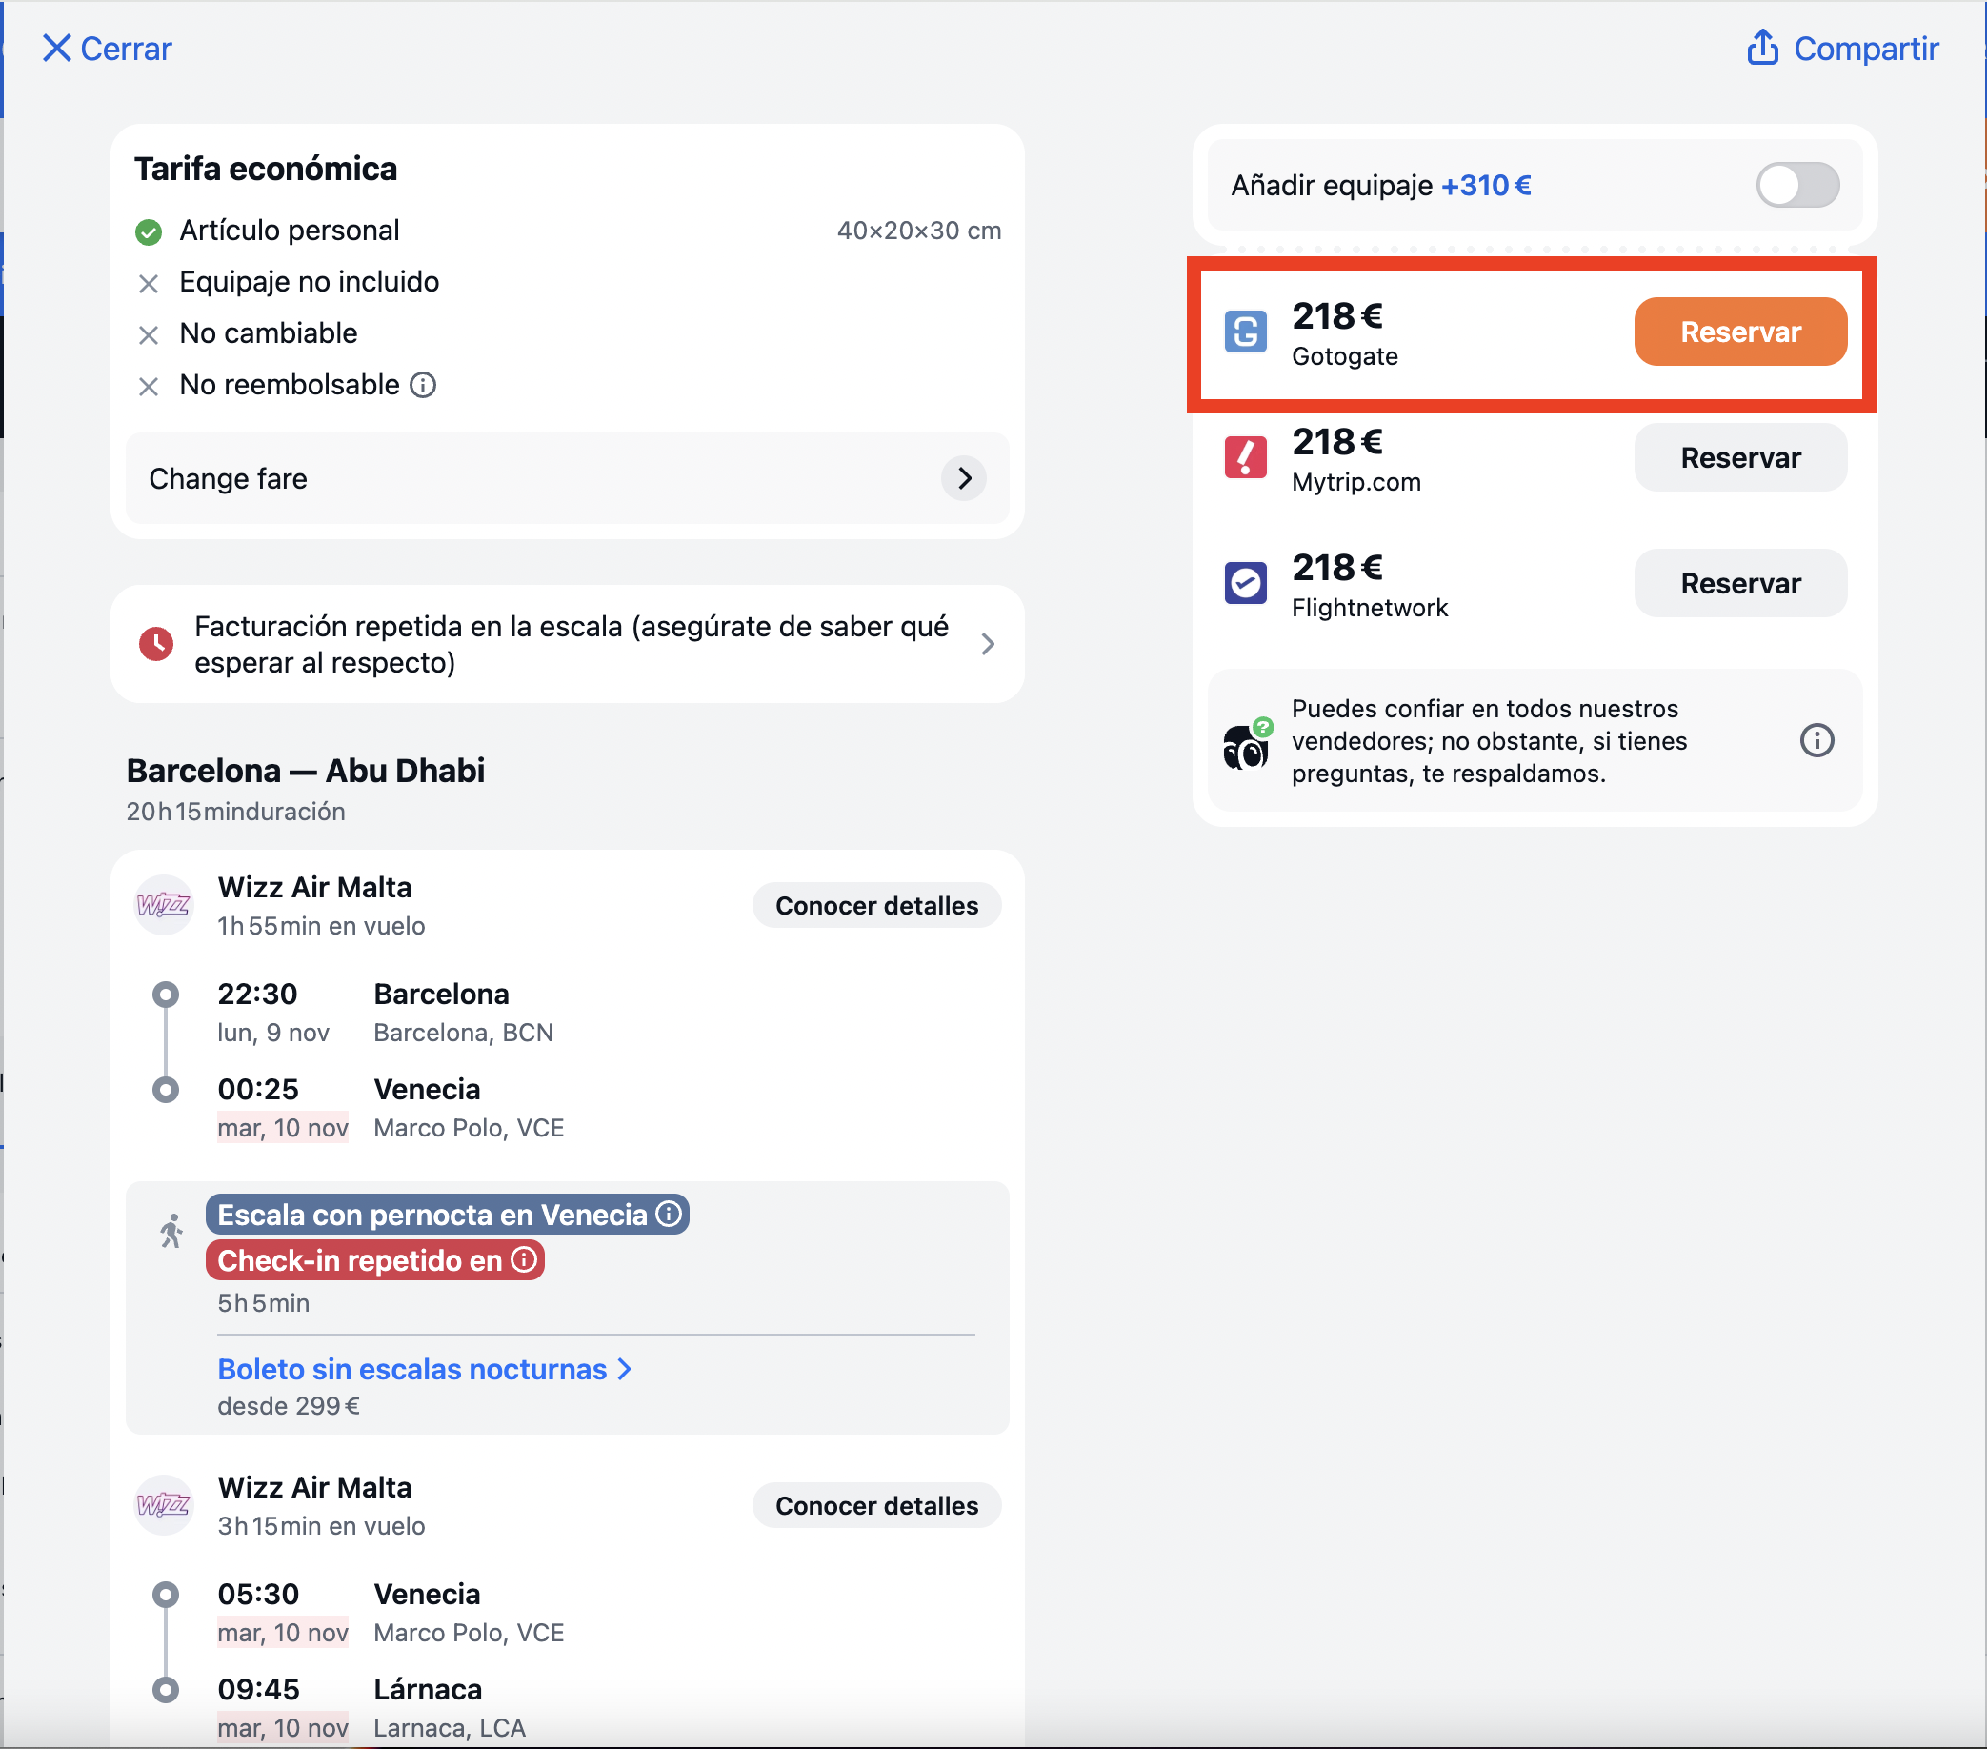Image resolution: width=1987 pixels, height=1749 pixels.
Task: Click the Flightnetwork logo icon
Action: click(1245, 583)
